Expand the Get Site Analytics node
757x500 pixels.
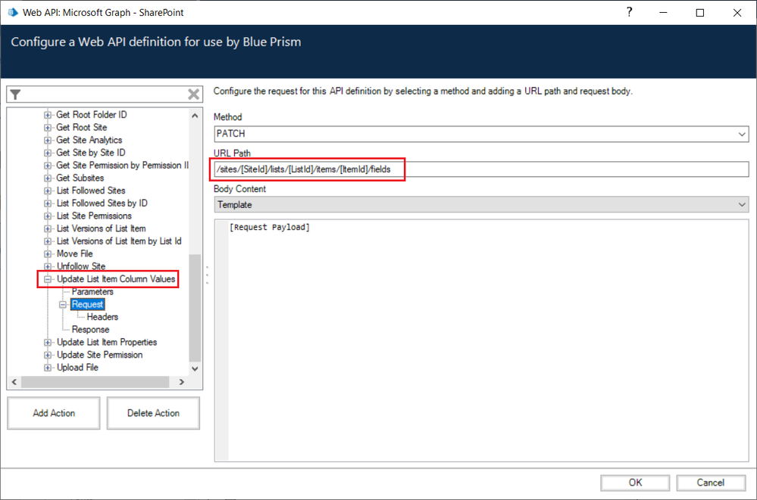coord(47,140)
